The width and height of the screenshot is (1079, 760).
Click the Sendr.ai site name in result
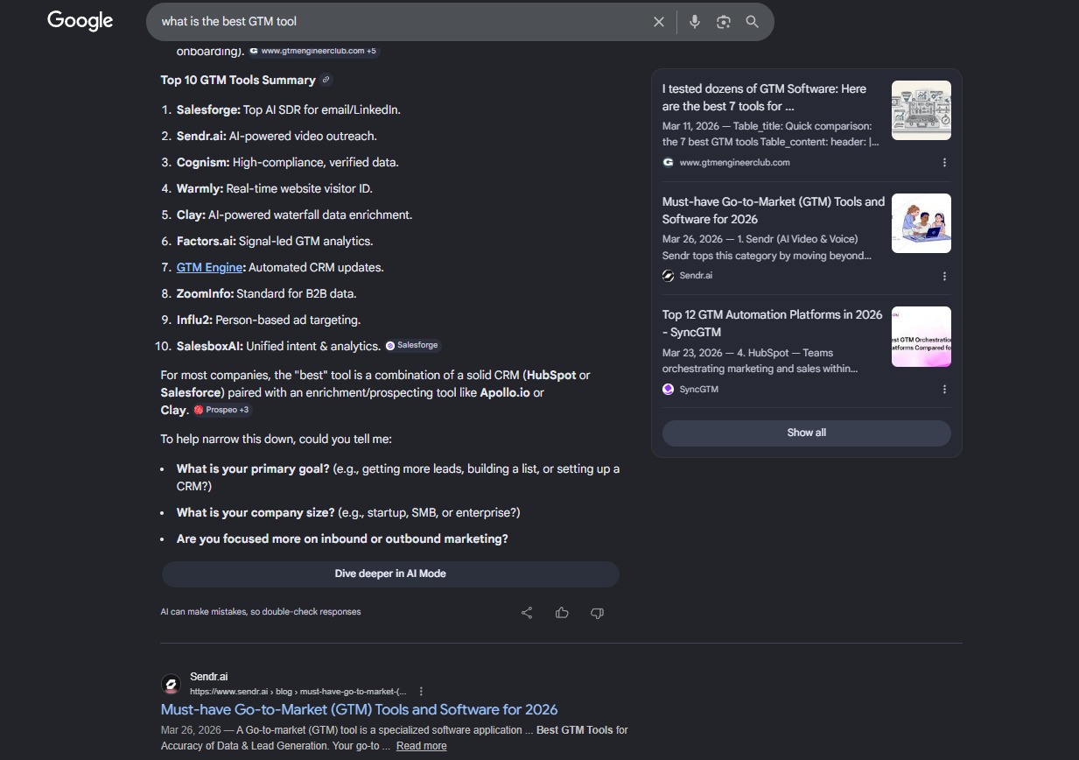(208, 677)
